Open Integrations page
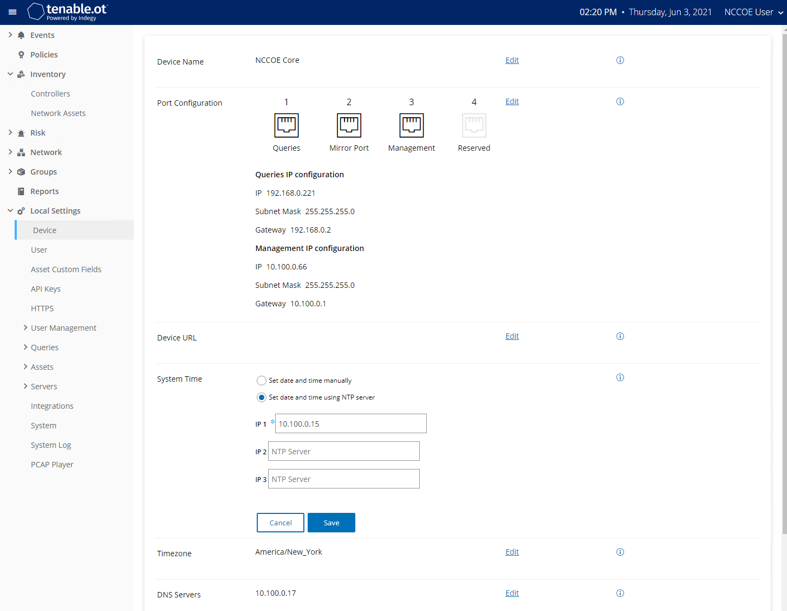Screen dimensions: 787x611 (x=52, y=406)
